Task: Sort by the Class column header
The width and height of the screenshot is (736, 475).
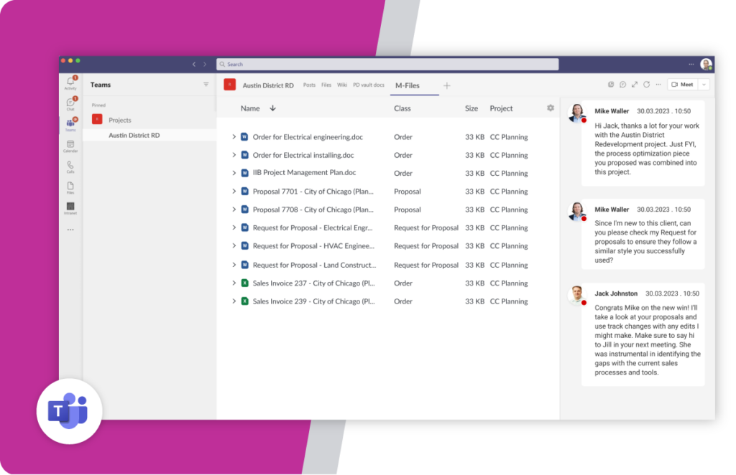Action: 402,108
